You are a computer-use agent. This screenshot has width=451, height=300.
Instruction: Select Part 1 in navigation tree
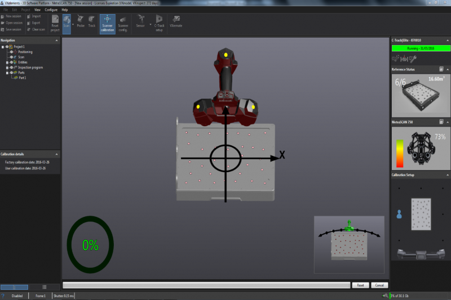pos(23,77)
